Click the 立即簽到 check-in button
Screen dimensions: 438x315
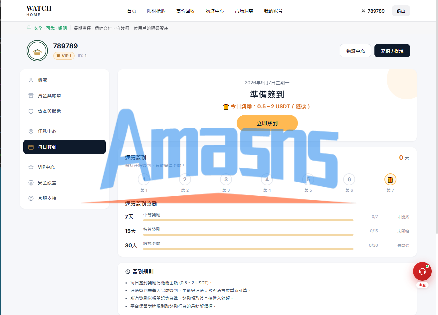pyautogui.click(x=267, y=123)
